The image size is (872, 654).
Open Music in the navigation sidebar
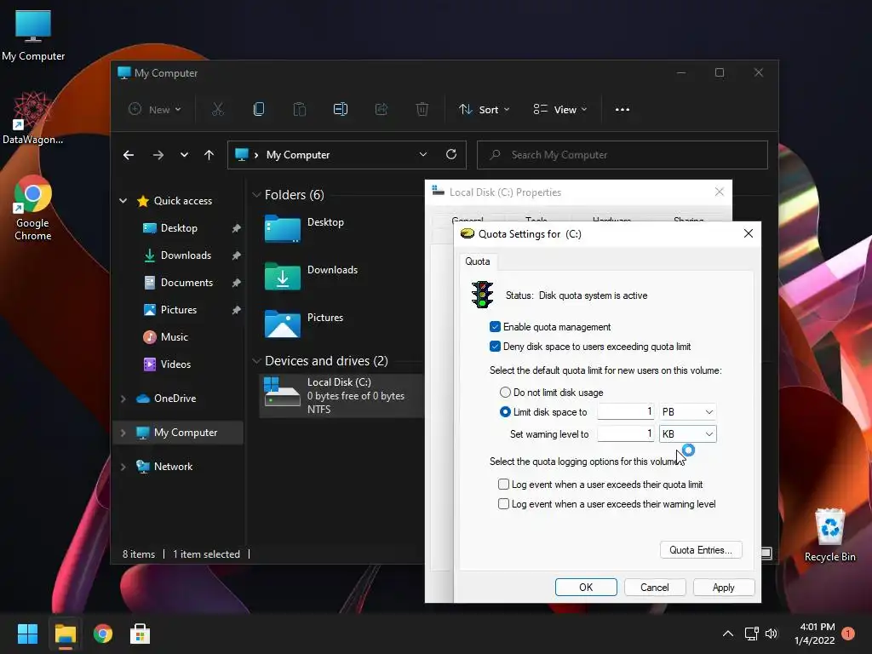pyautogui.click(x=174, y=337)
